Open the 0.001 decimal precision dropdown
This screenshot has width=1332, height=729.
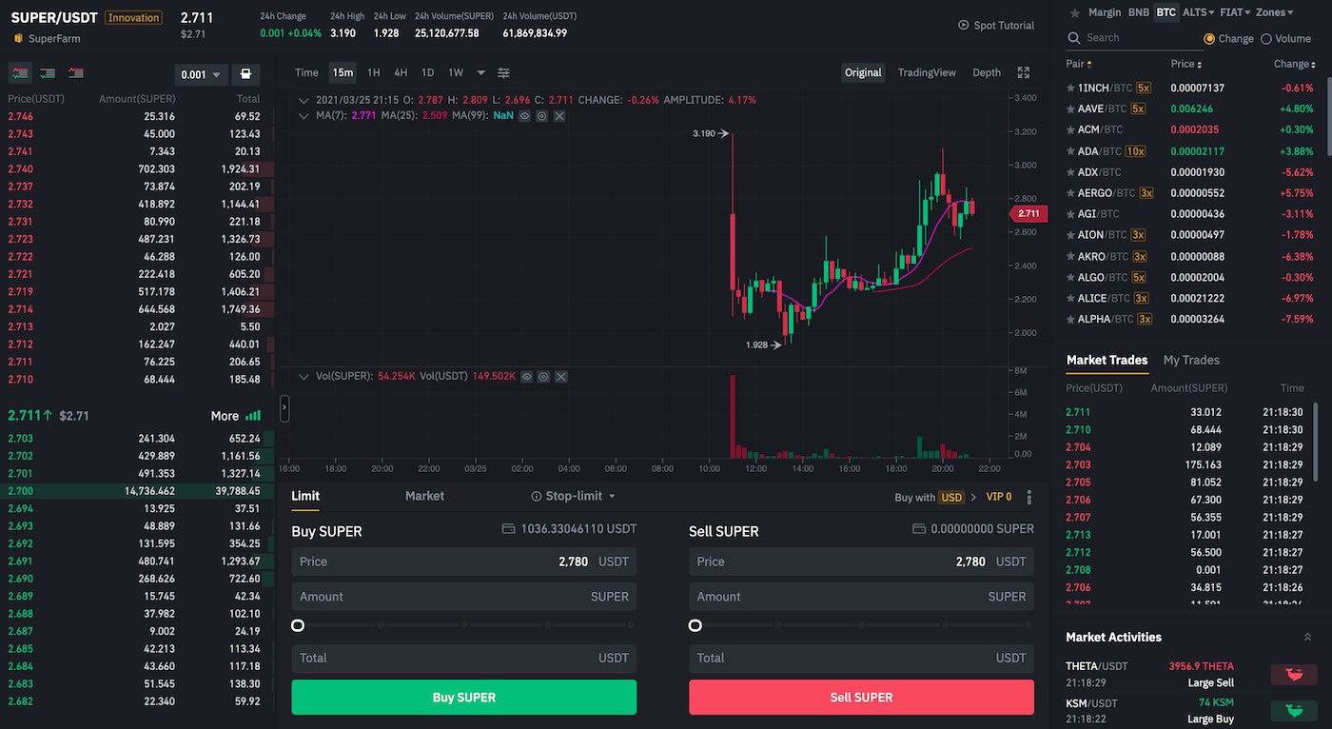202,74
